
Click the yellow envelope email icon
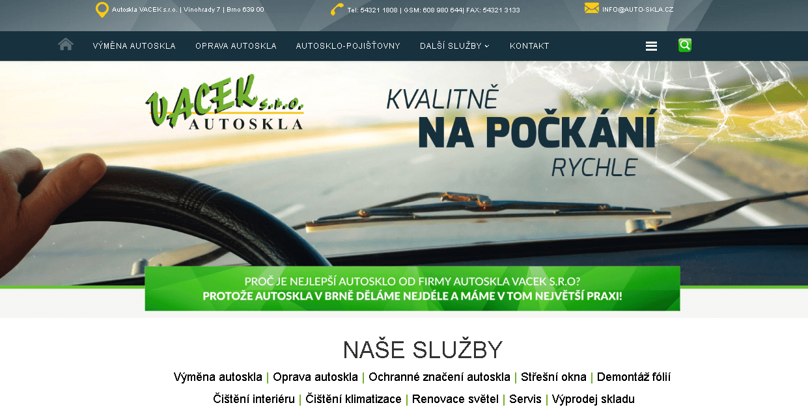[x=592, y=8]
